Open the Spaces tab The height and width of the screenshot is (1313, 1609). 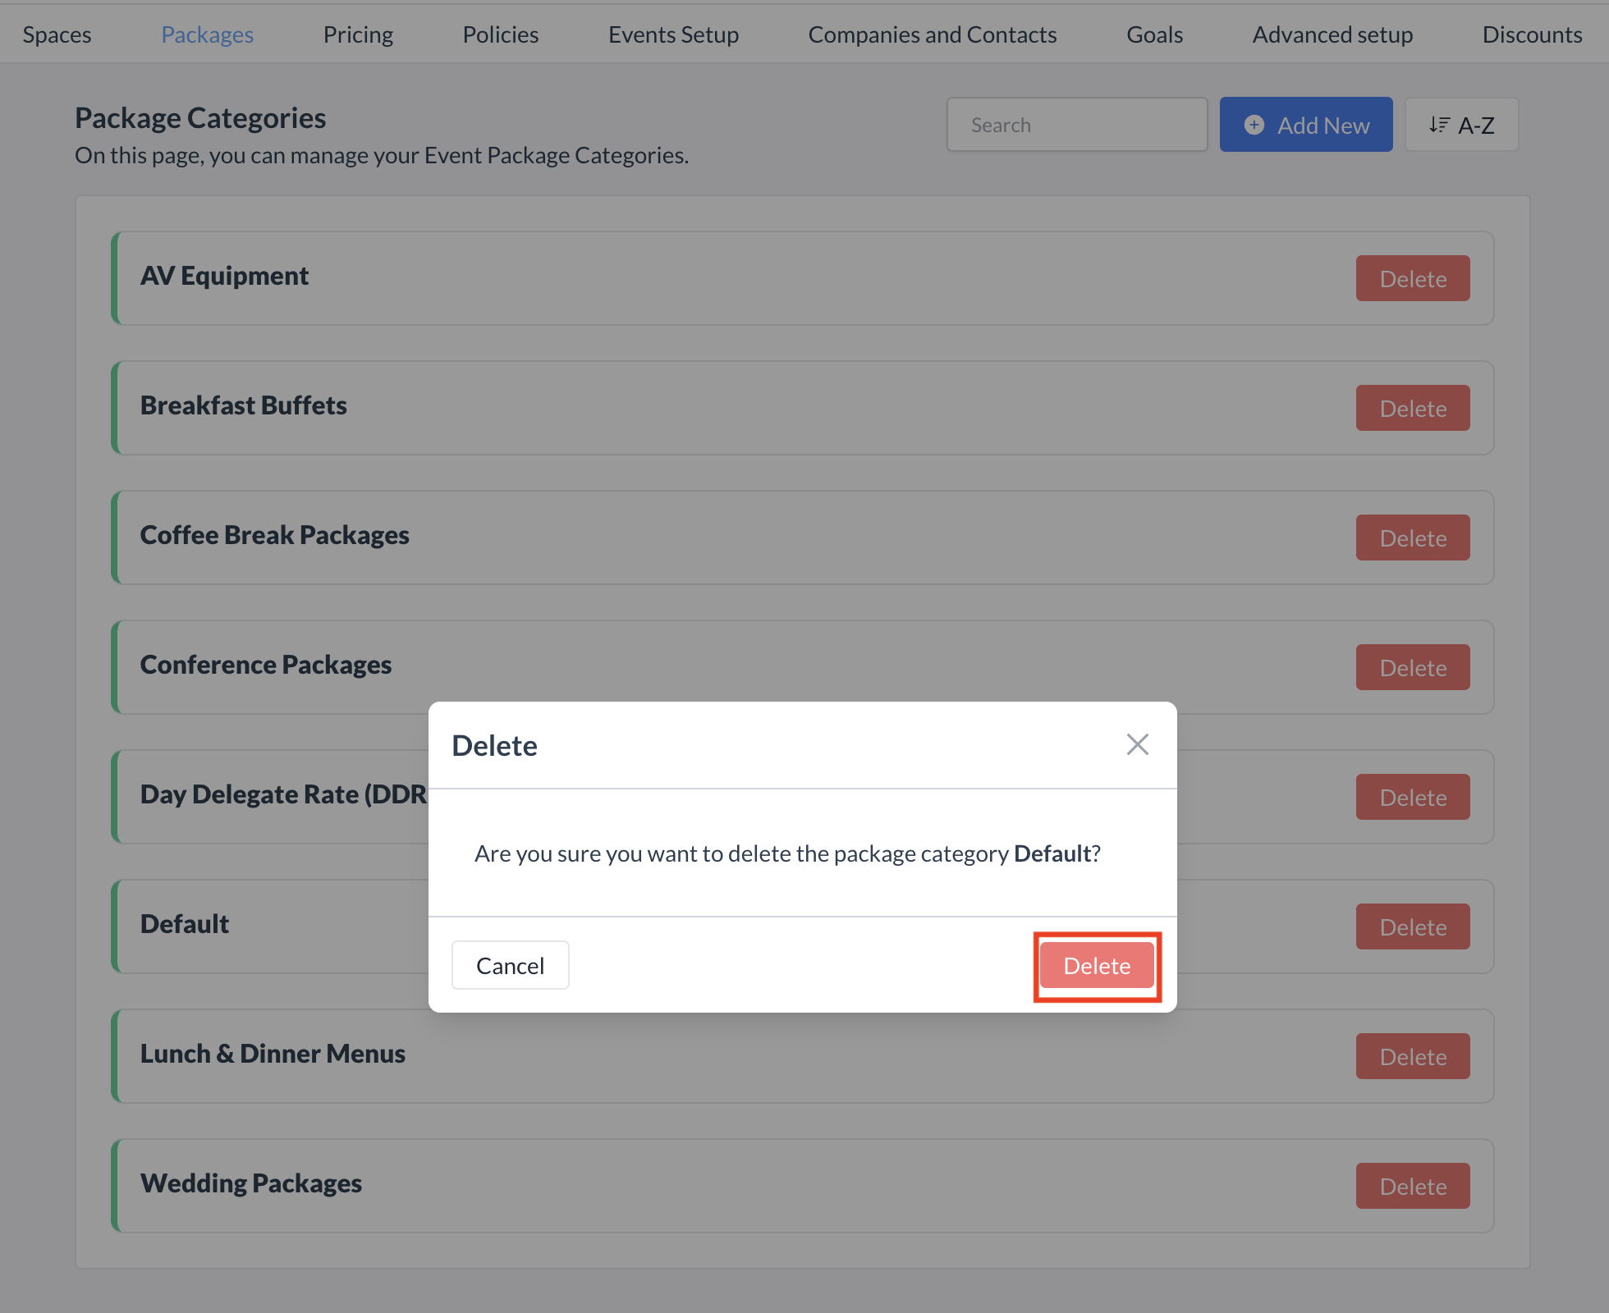[x=56, y=34]
